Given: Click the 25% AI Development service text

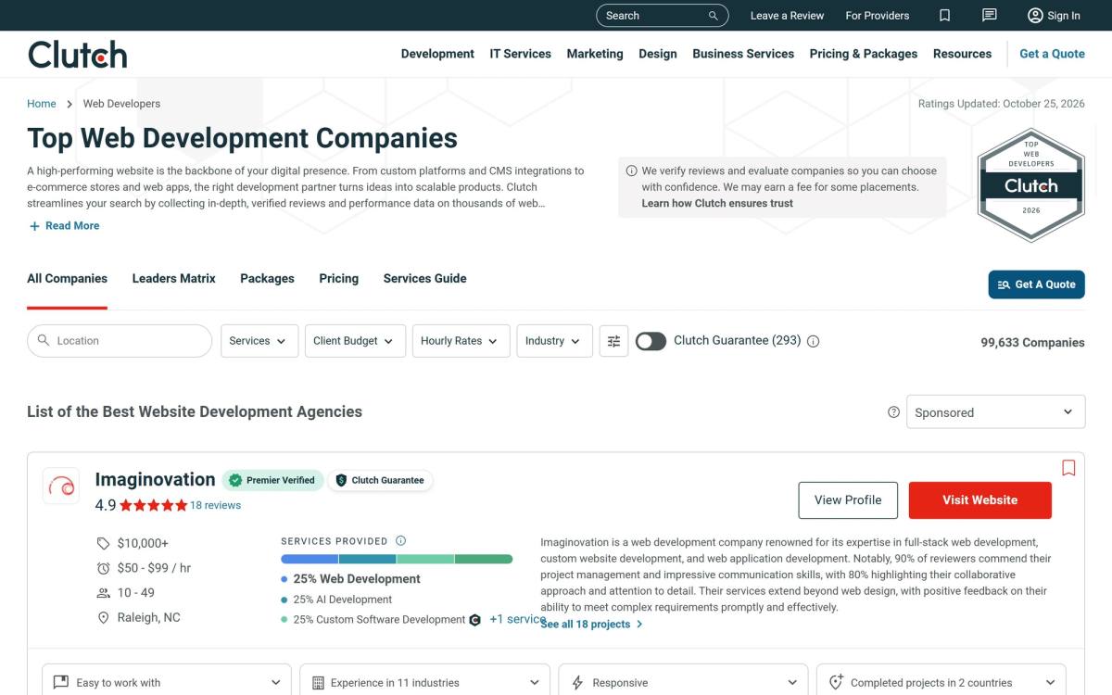Looking at the screenshot, I should (x=343, y=600).
